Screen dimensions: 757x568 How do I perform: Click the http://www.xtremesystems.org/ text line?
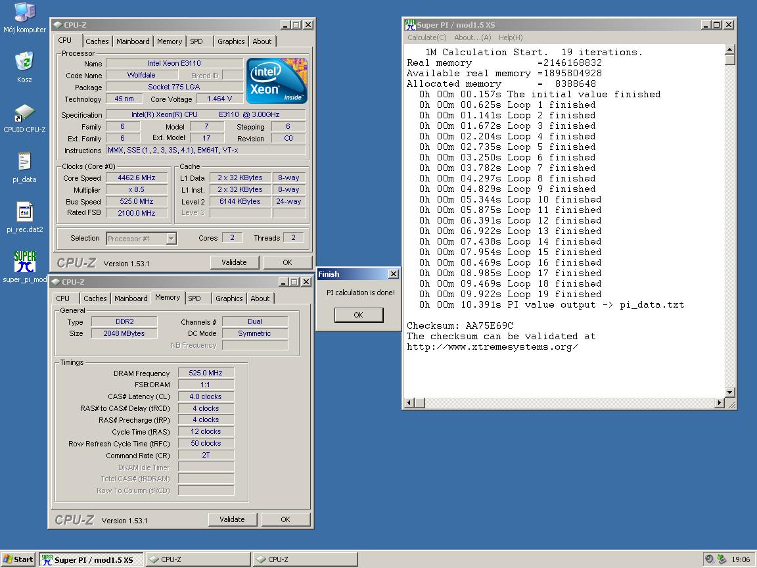[x=492, y=347]
